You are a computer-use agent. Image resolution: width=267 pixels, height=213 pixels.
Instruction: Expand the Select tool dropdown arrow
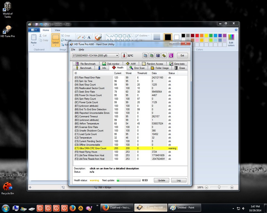tap(56, 45)
